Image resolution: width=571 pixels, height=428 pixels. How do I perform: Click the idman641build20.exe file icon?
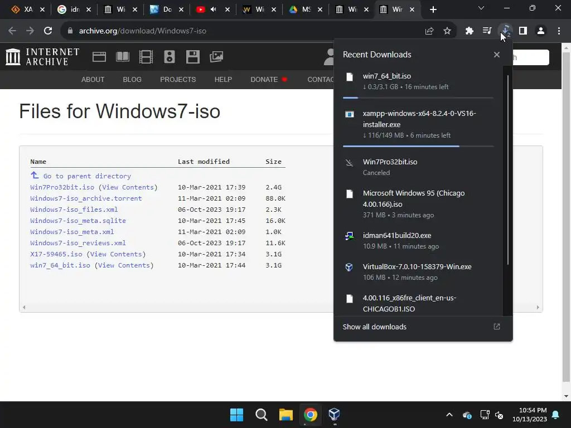349,236
